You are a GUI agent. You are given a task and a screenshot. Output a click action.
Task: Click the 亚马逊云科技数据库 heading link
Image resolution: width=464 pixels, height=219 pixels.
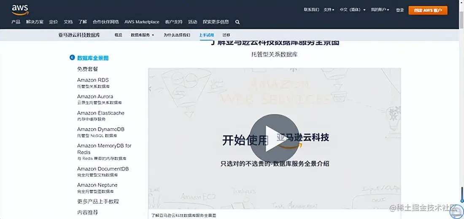coord(79,35)
